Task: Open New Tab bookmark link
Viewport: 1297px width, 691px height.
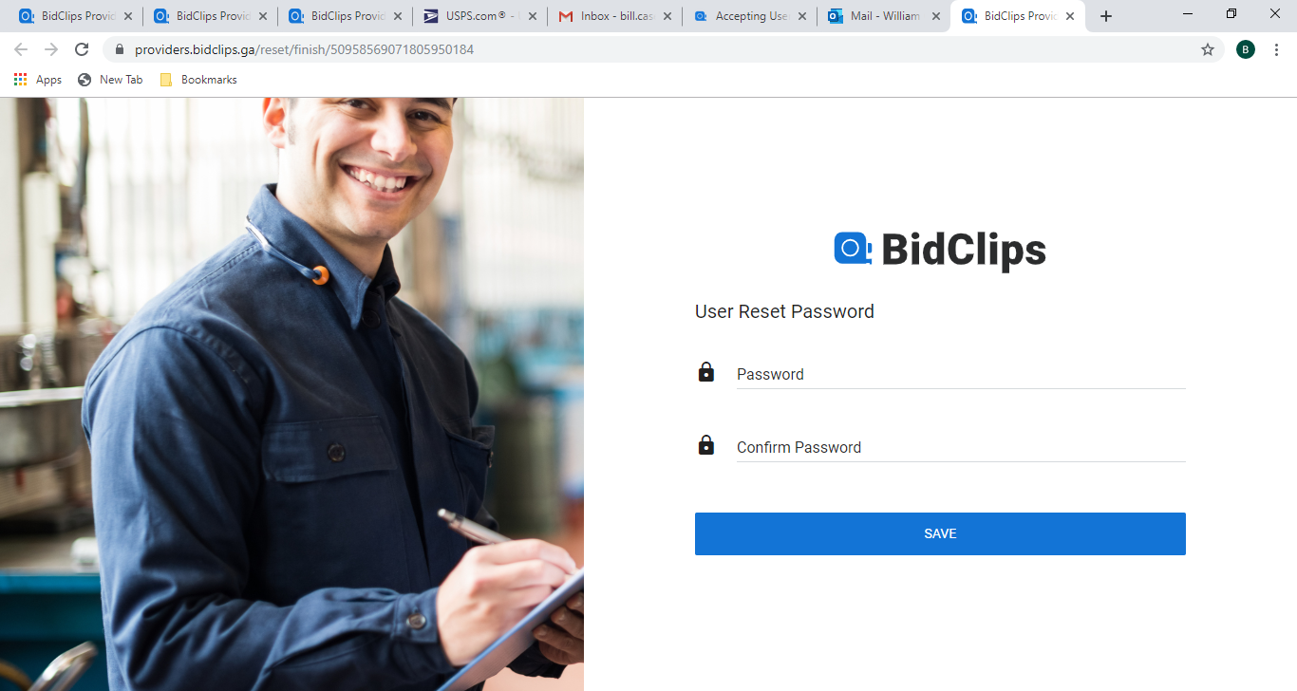Action: coord(110,80)
